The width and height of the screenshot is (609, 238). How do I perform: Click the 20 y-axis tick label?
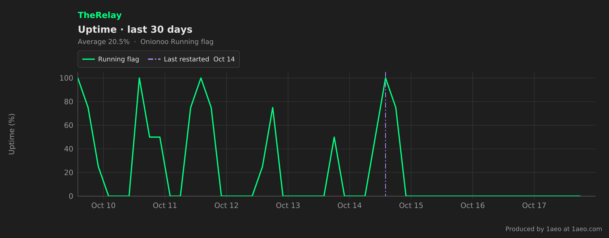click(x=69, y=173)
